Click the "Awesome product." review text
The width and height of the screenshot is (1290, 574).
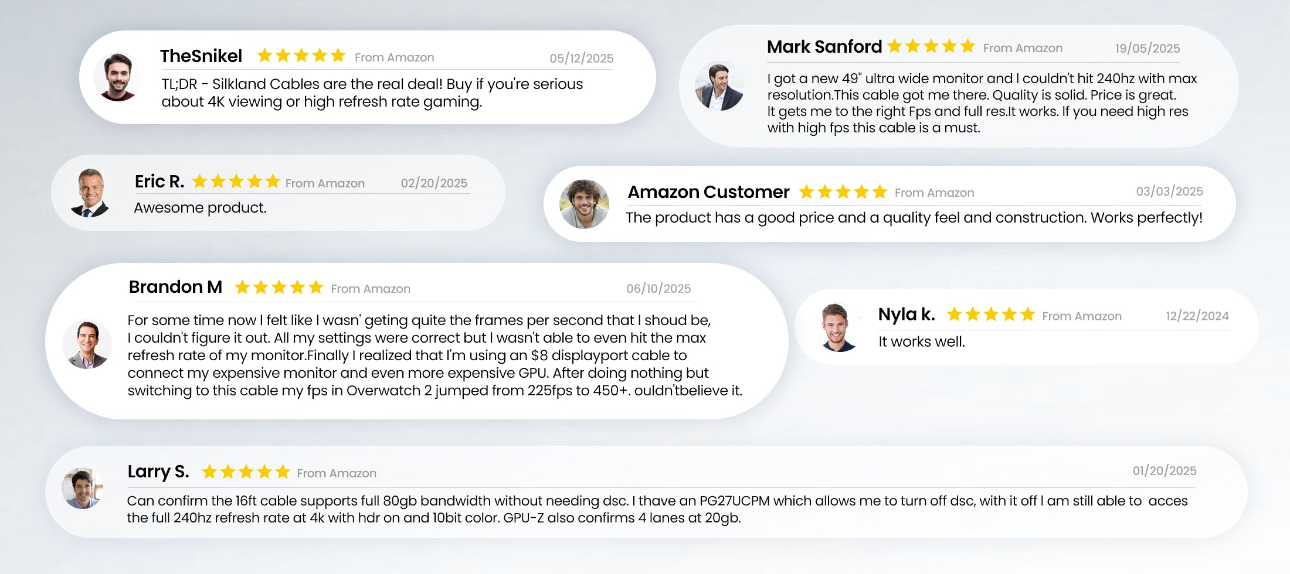[x=200, y=208]
